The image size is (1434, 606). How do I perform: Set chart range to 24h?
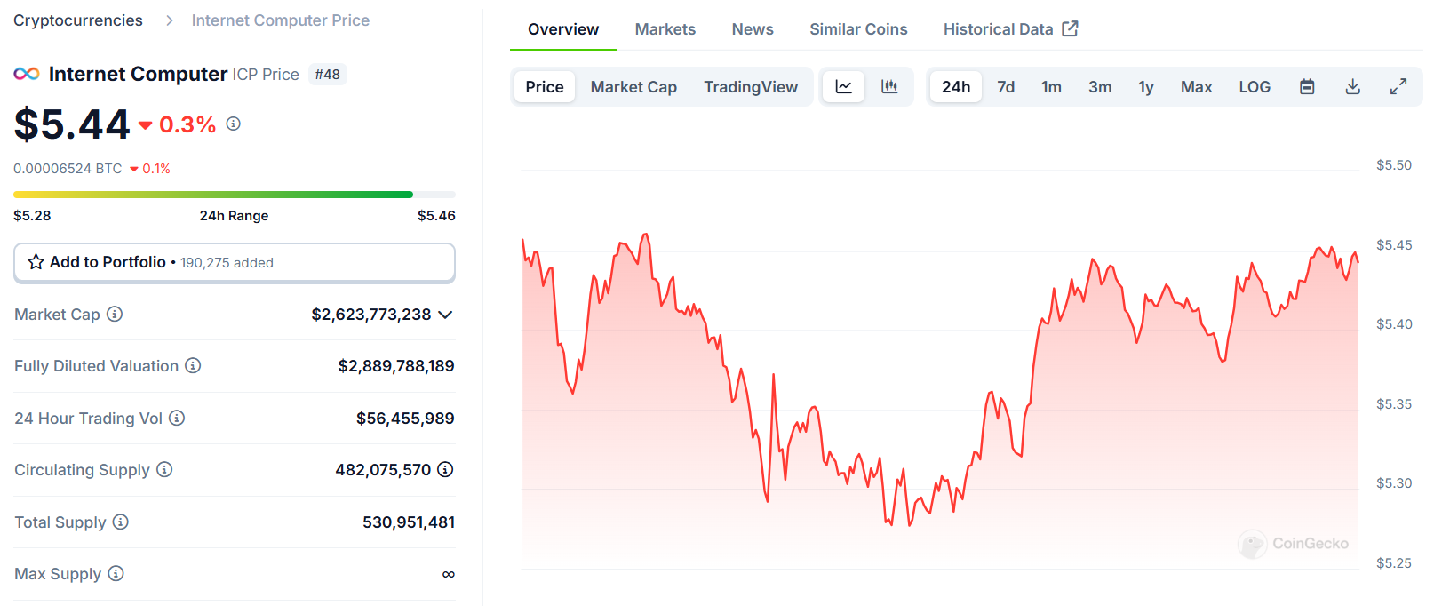point(956,87)
